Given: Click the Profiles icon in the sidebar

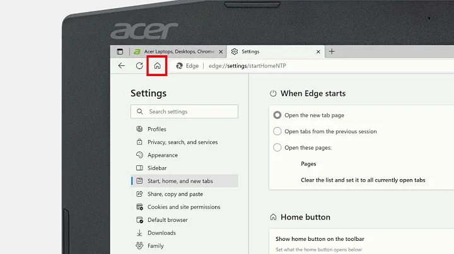Looking at the screenshot, I should click(139, 129).
